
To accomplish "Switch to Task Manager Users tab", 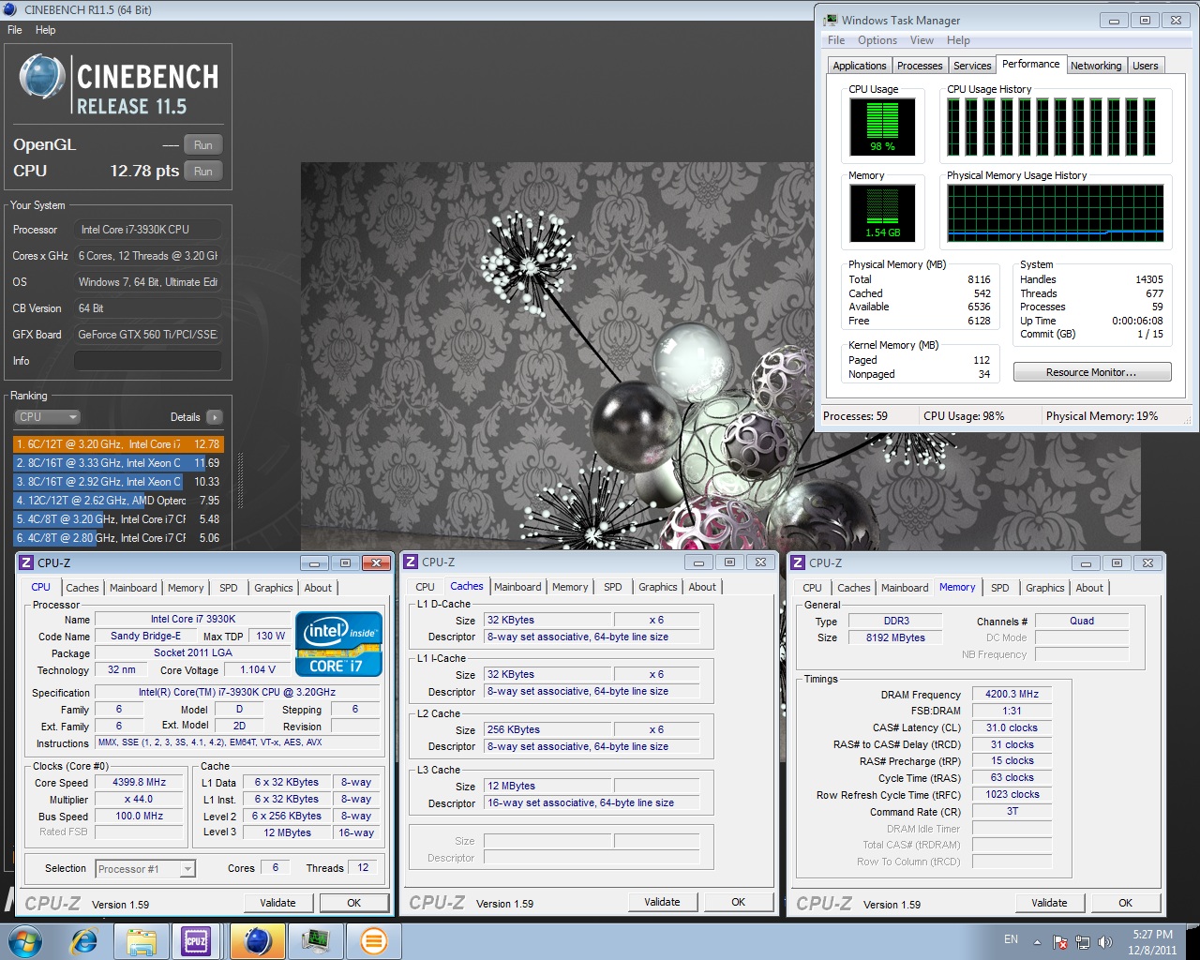I will coord(1145,66).
